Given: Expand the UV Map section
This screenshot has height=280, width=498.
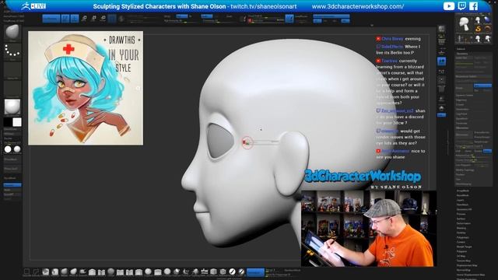Looking at the screenshot, I should [x=461, y=256].
